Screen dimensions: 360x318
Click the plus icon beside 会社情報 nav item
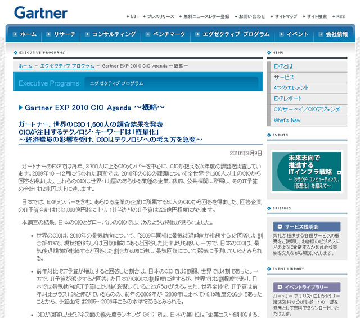[x=321, y=34]
